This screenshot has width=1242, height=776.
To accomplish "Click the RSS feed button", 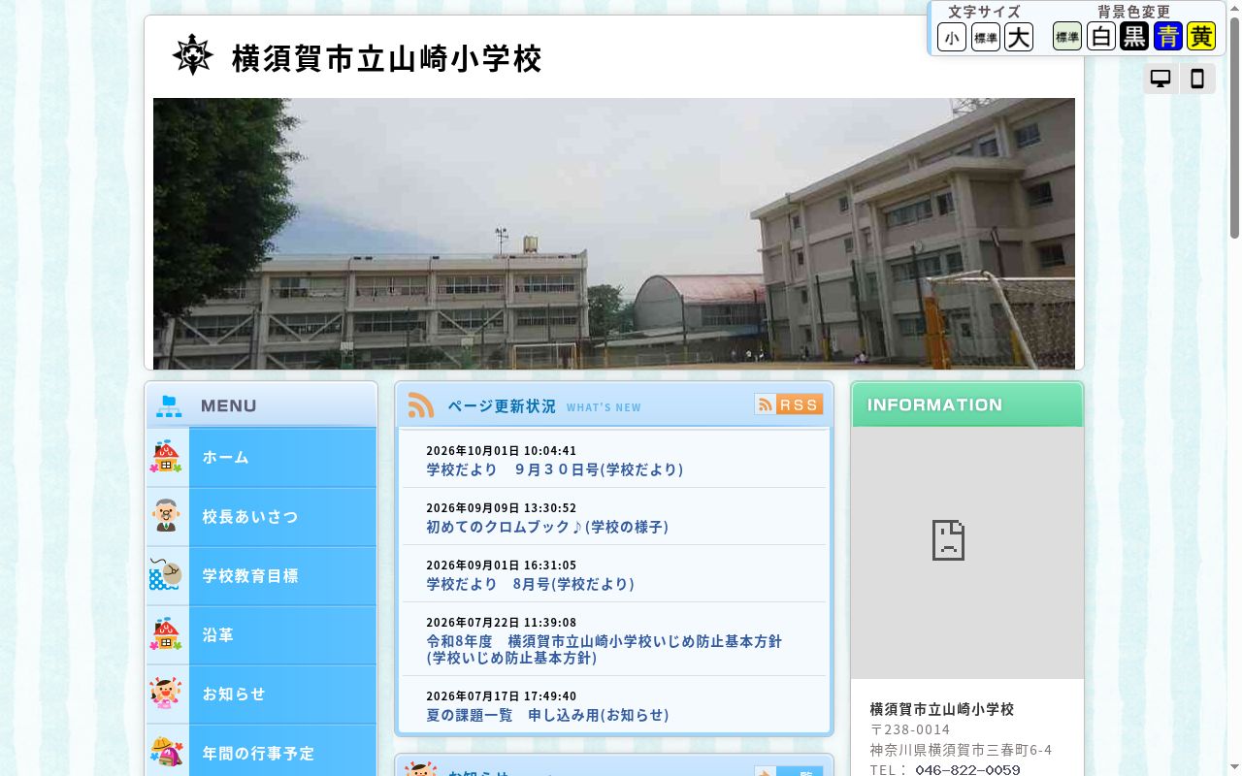I will click(789, 404).
